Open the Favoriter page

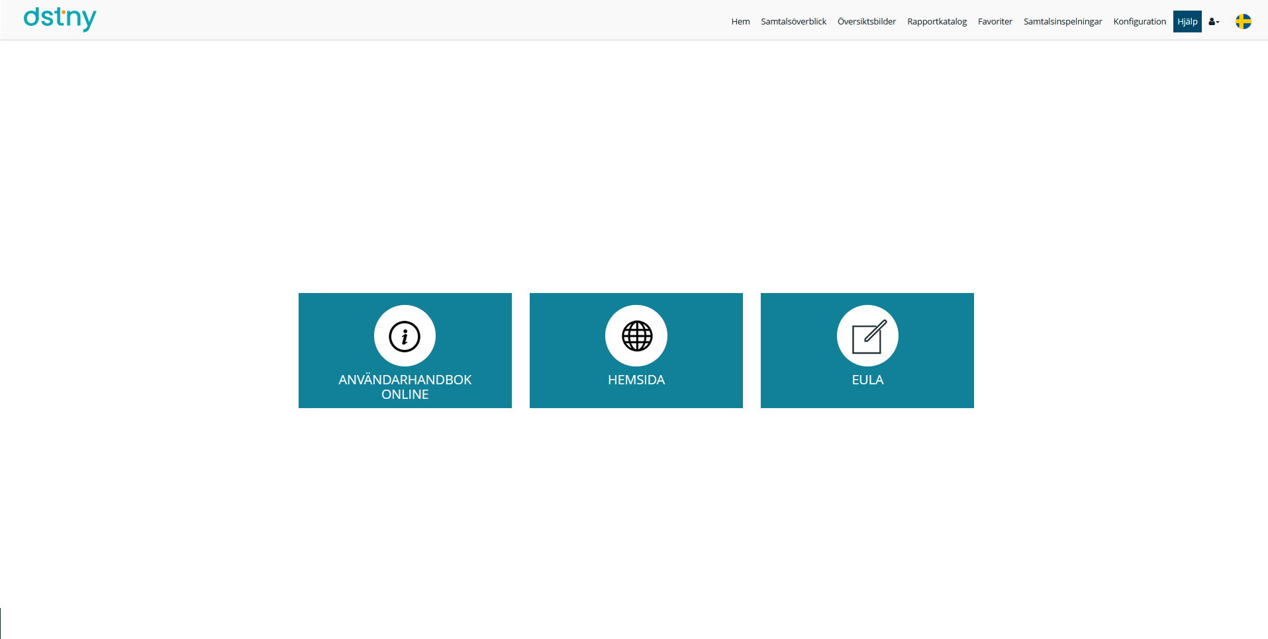(x=995, y=22)
